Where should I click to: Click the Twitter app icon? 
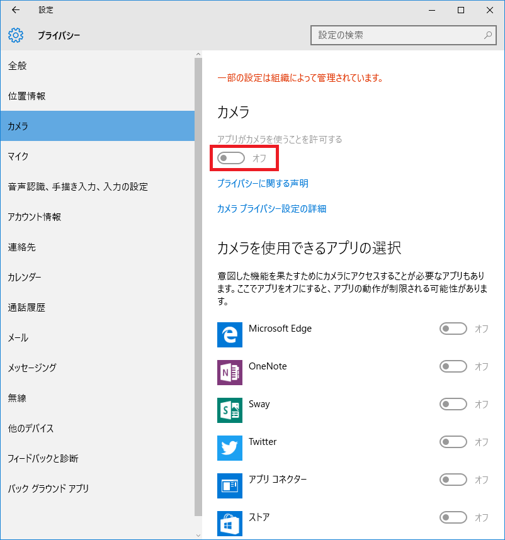coord(229,447)
